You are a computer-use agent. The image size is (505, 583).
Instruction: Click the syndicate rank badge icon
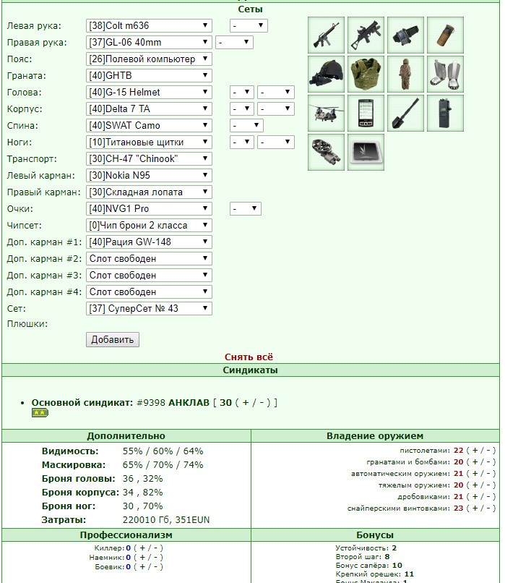pos(40,413)
